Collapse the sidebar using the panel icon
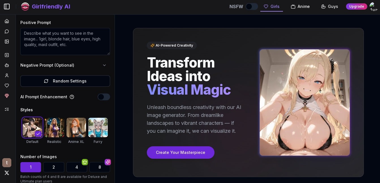 (7, 6)
